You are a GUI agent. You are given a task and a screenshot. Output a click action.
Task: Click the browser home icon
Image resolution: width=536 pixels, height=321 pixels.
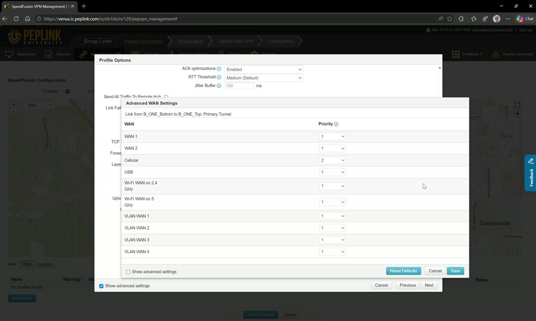pyautogui.click(x=27, y=19)
